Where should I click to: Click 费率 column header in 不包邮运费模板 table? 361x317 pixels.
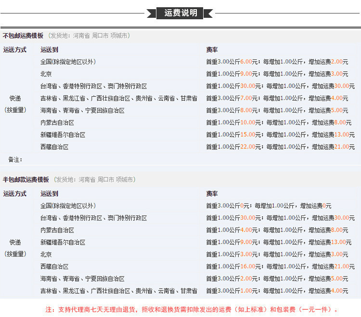(x=212, y=50)
